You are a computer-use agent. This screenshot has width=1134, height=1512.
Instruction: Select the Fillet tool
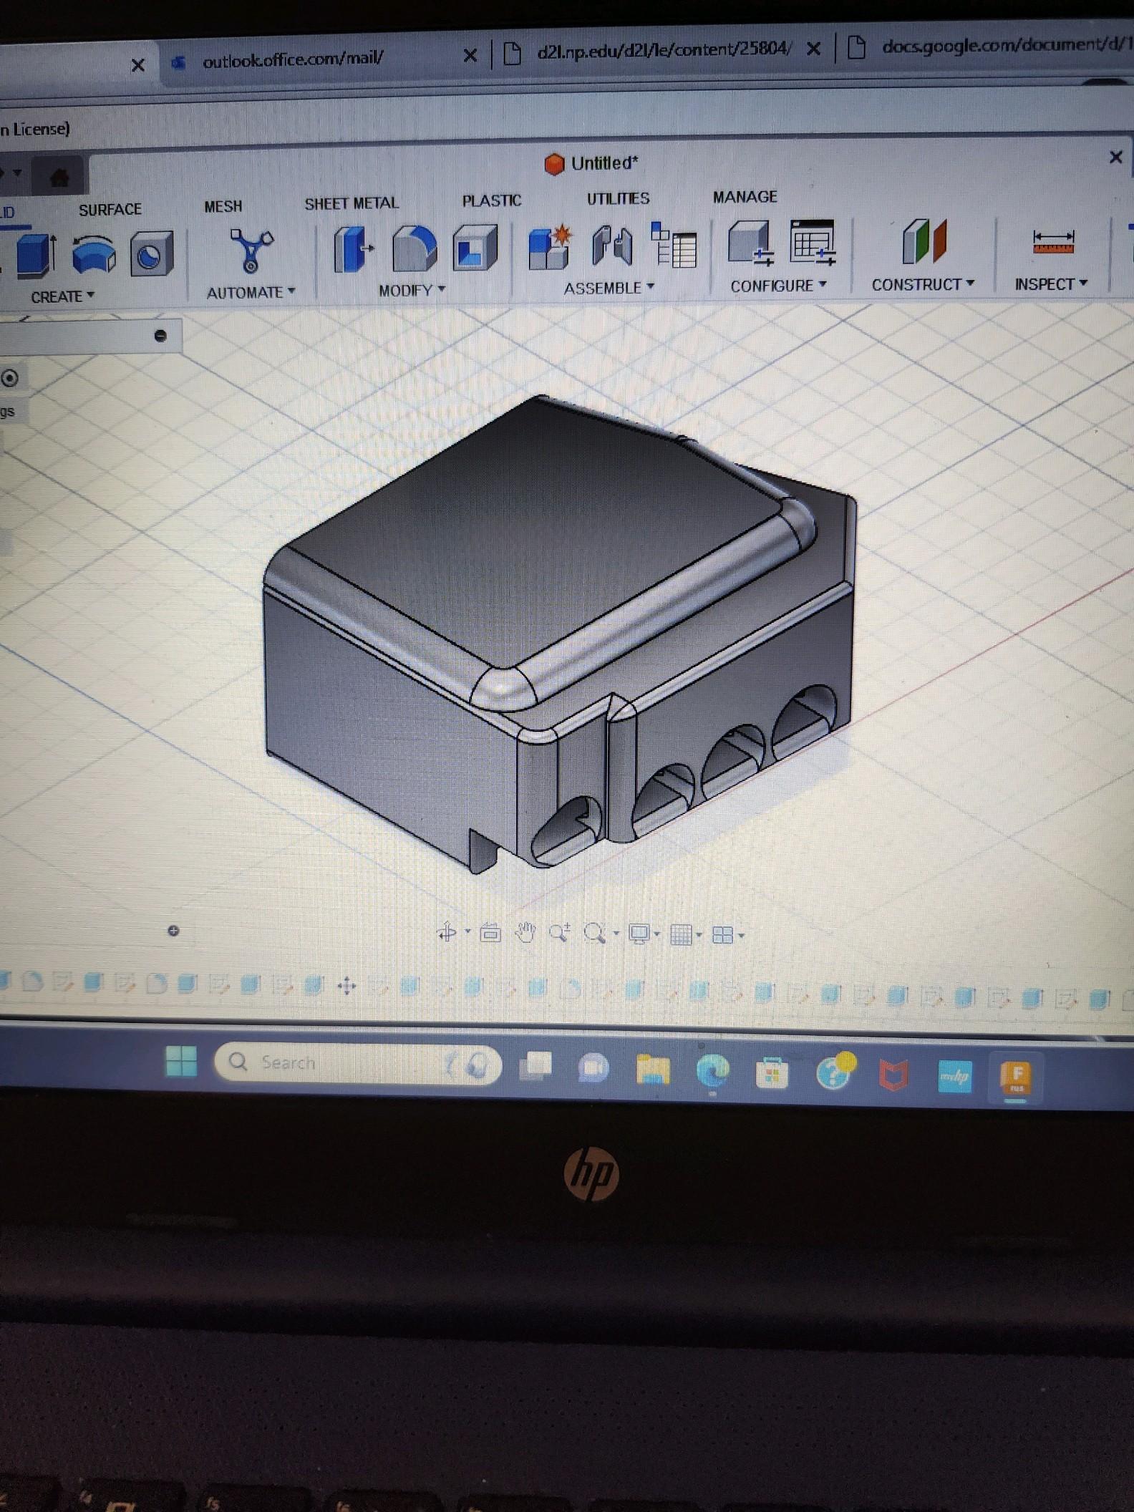pyautogui.click(x=414, y=248)
